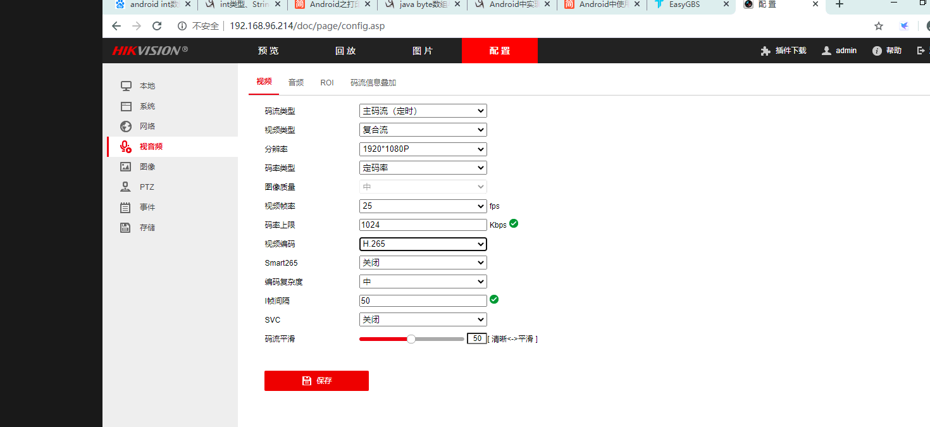Click the microphone icon beside 视音频
Screen dimensions: 930x427
point(126,147)
